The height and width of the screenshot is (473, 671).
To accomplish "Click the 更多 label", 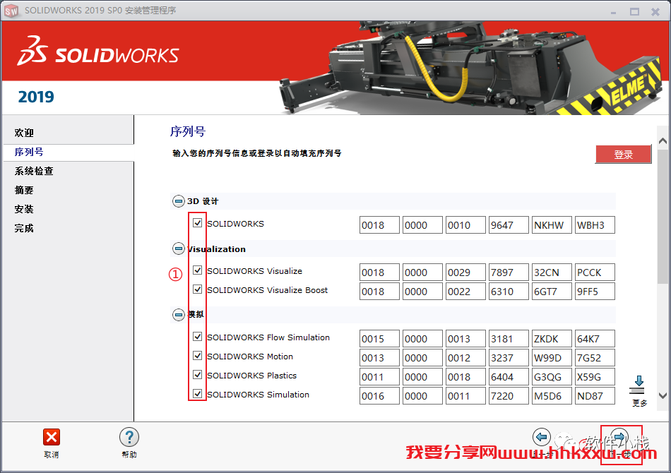I will pos(640,403).
